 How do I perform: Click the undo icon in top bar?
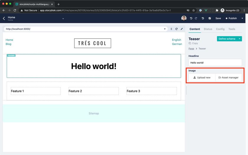(x=191, y=18)
